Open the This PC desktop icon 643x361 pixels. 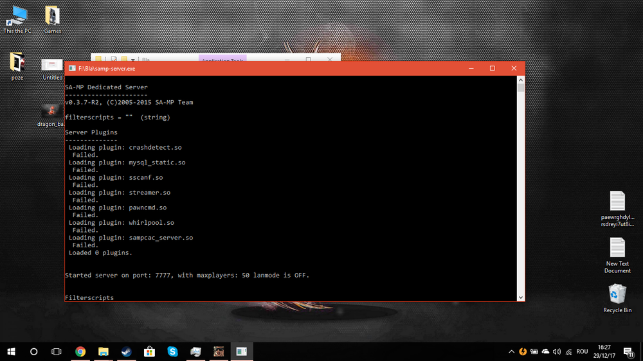17,19
